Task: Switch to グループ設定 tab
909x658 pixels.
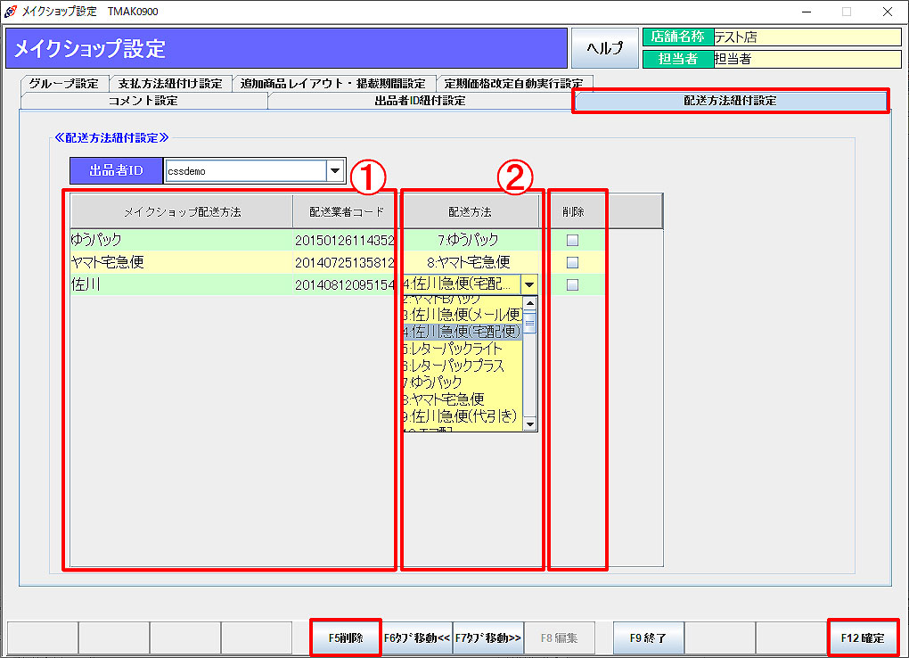Action: [x=64, y=84]
